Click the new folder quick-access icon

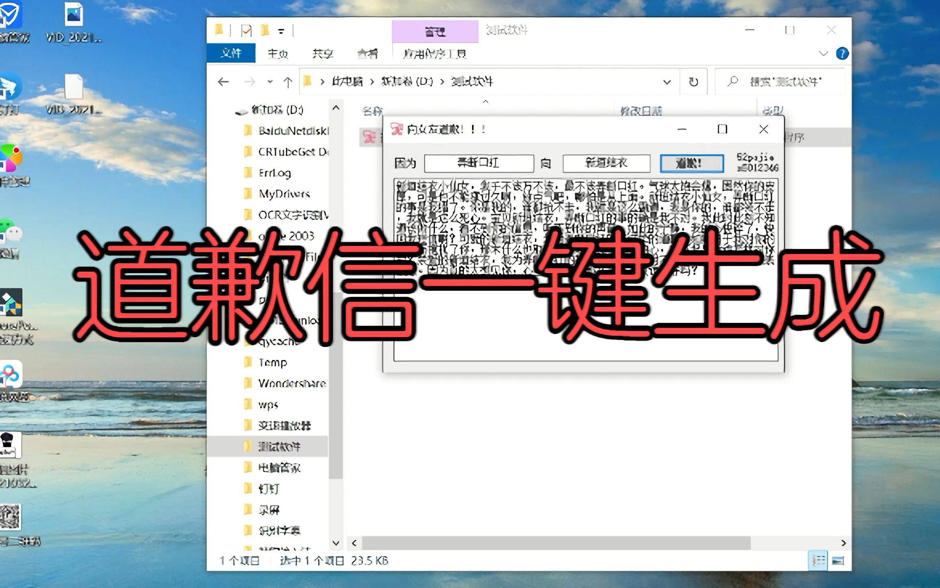pos(265,31)
